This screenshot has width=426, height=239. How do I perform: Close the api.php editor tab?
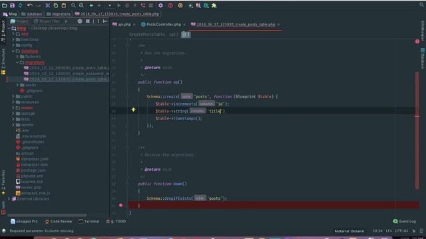click(x=134, y=25)
